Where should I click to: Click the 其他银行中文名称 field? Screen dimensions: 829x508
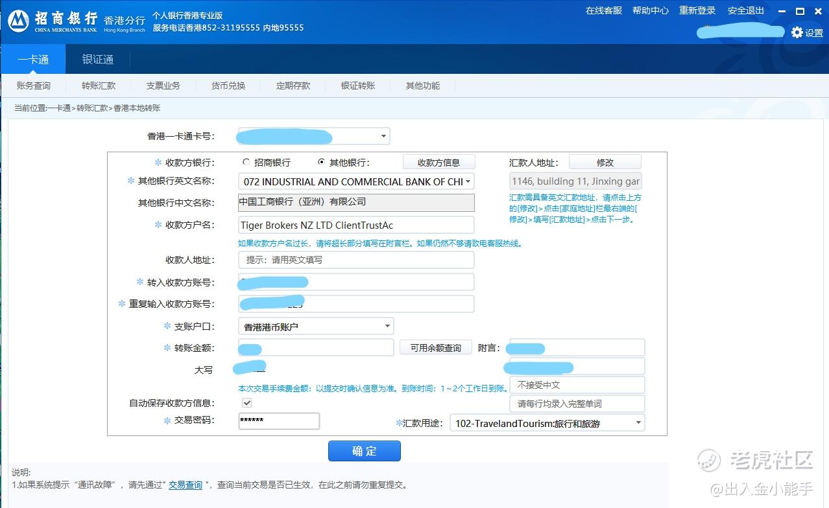click(356, 202)
